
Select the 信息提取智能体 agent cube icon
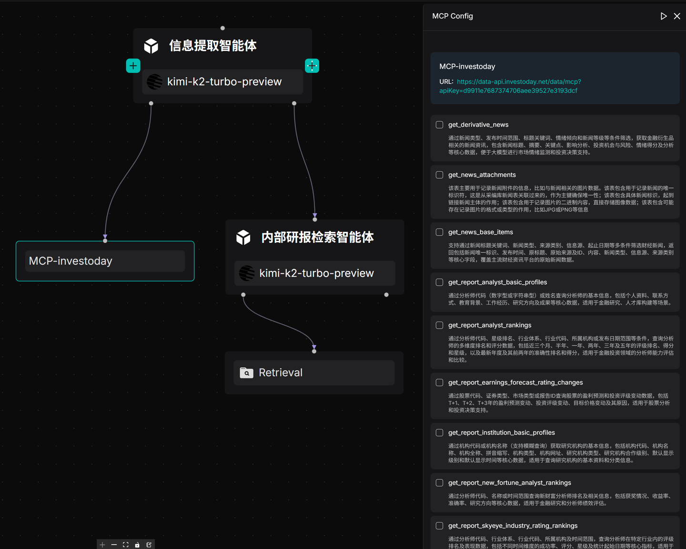click(x=151, y=45)
